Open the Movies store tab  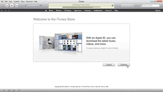coord(59,10)
